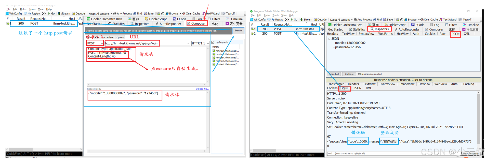Click Any Process target in left Fiddler window
Viewport: 486px width, 160px height.
pyautogui.click(x=123, y=13)
